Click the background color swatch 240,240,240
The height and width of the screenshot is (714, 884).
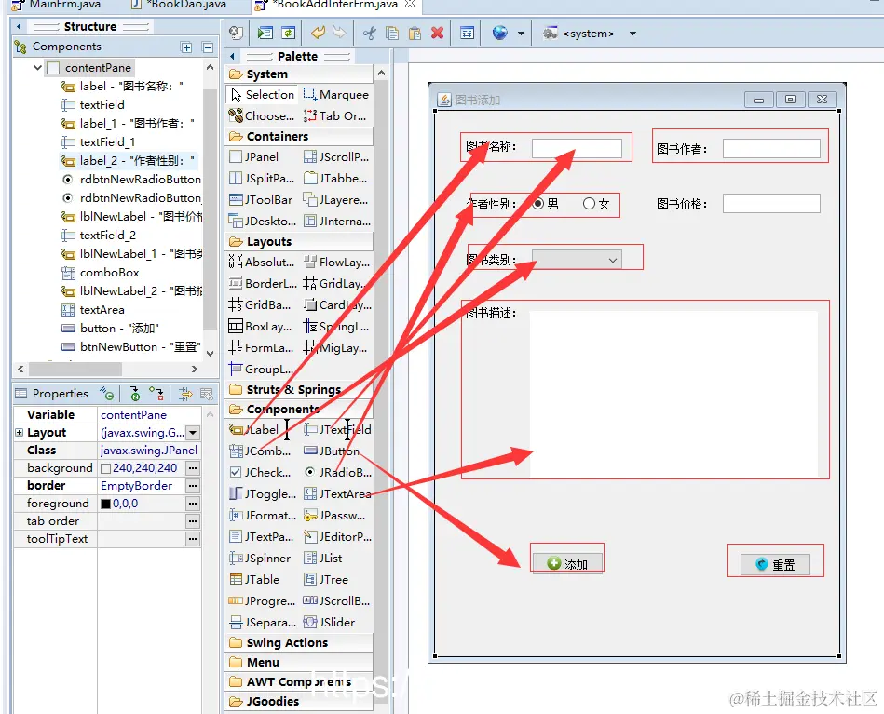[x=105, y=468]
